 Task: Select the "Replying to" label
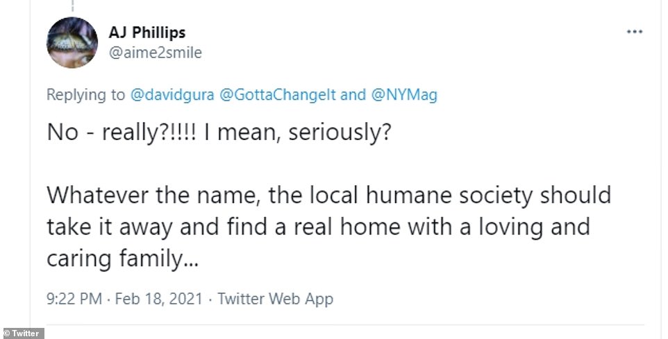coord(86,95)
